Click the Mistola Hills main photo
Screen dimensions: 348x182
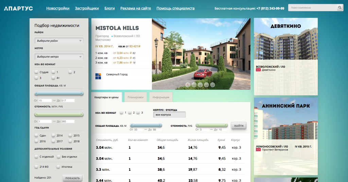coord(201,54)
